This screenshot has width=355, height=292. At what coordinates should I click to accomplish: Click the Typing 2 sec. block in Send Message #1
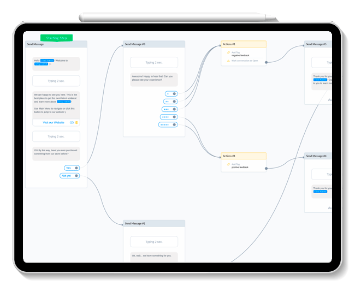pyautogui.click(x=154, y=242)
